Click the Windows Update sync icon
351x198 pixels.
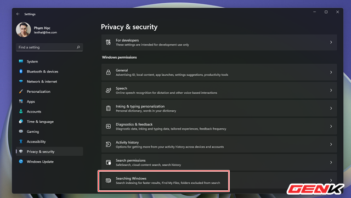(21, 161)
